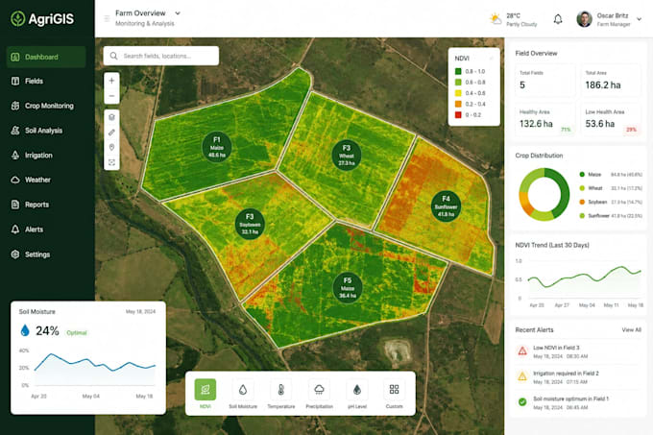Viewport: 653px width, 435px height.
Task: Open the Fields sidebar item
Action: [28, 82]
